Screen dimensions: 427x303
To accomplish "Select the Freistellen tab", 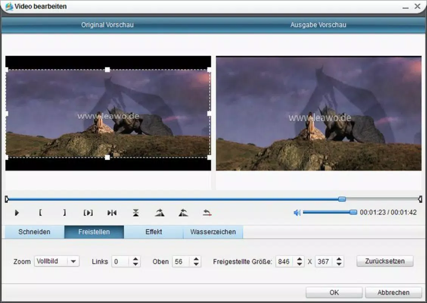I will coord(94,232).
